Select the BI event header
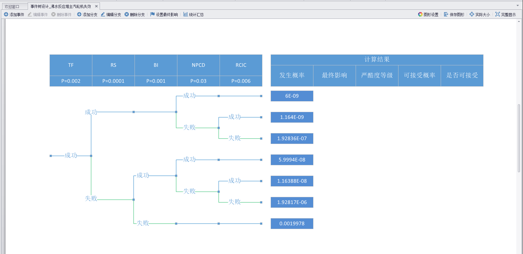The image size is (523, 254). (x=156, y=65)
